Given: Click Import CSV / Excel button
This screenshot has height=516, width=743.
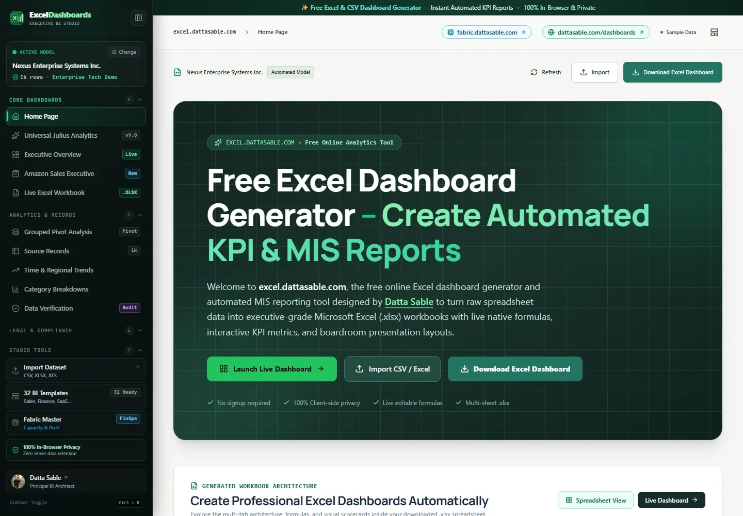Looking at the screenshot, I should (392, 369).
